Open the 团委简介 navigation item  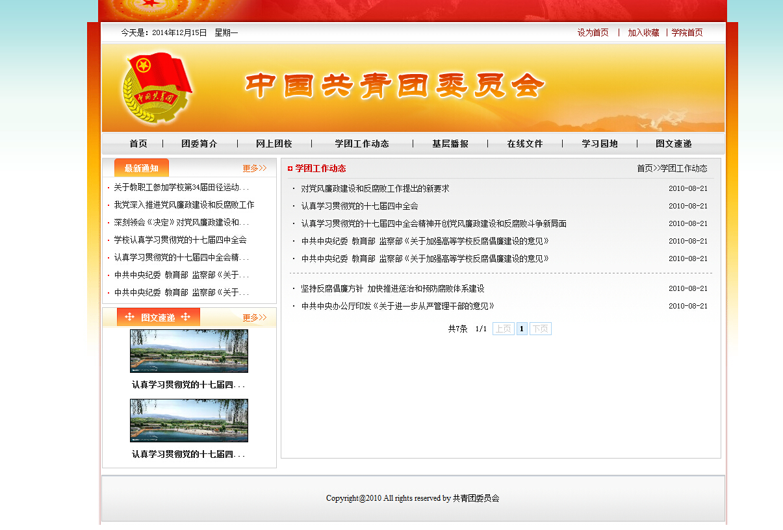199,144
